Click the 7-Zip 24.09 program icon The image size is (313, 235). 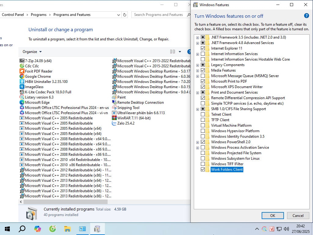pos(22,61)
